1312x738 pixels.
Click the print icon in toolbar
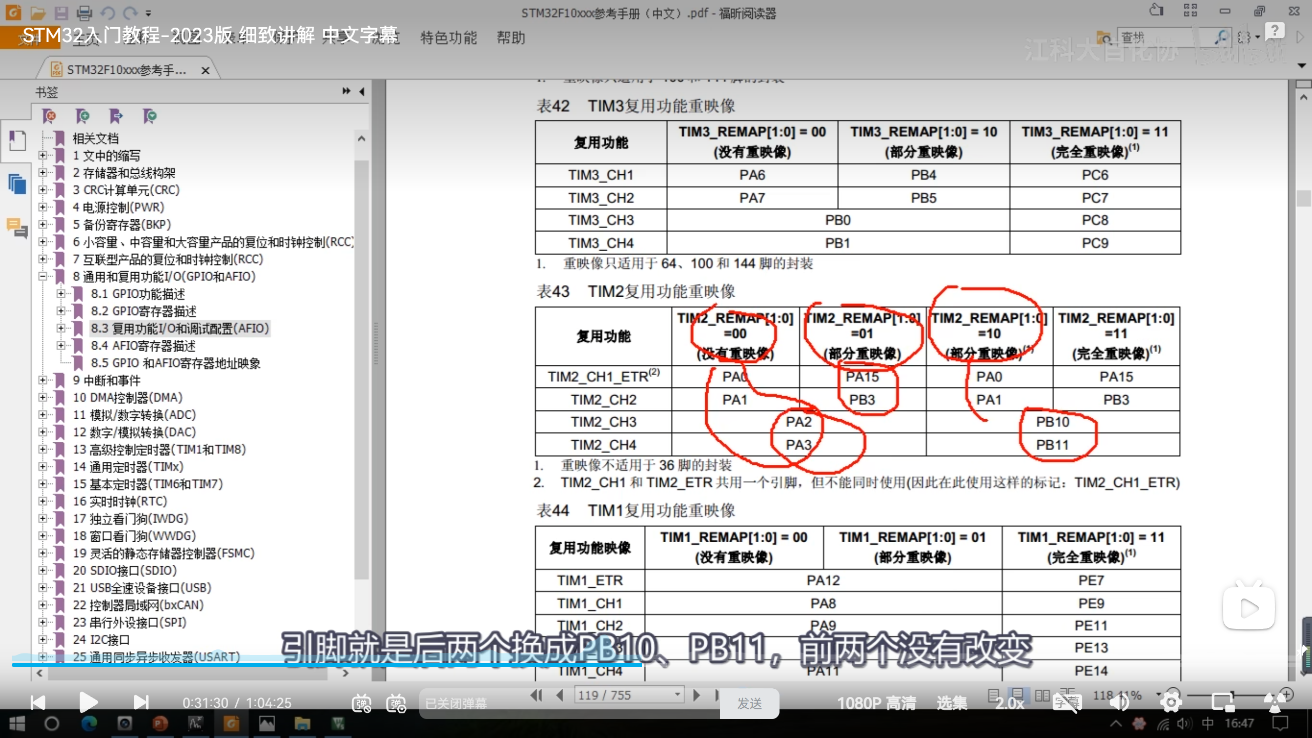point(84,12)
